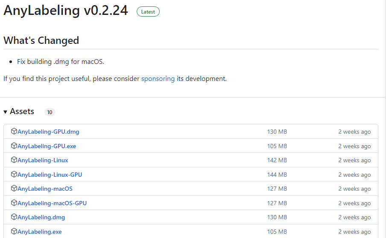389x238 pixels.
Task: Click package icon beside AnyLabeling.dmg
Action: coord(14,217)
